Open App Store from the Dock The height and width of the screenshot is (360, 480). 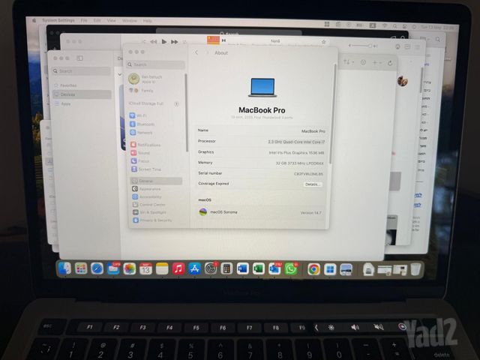click(194, 268)
